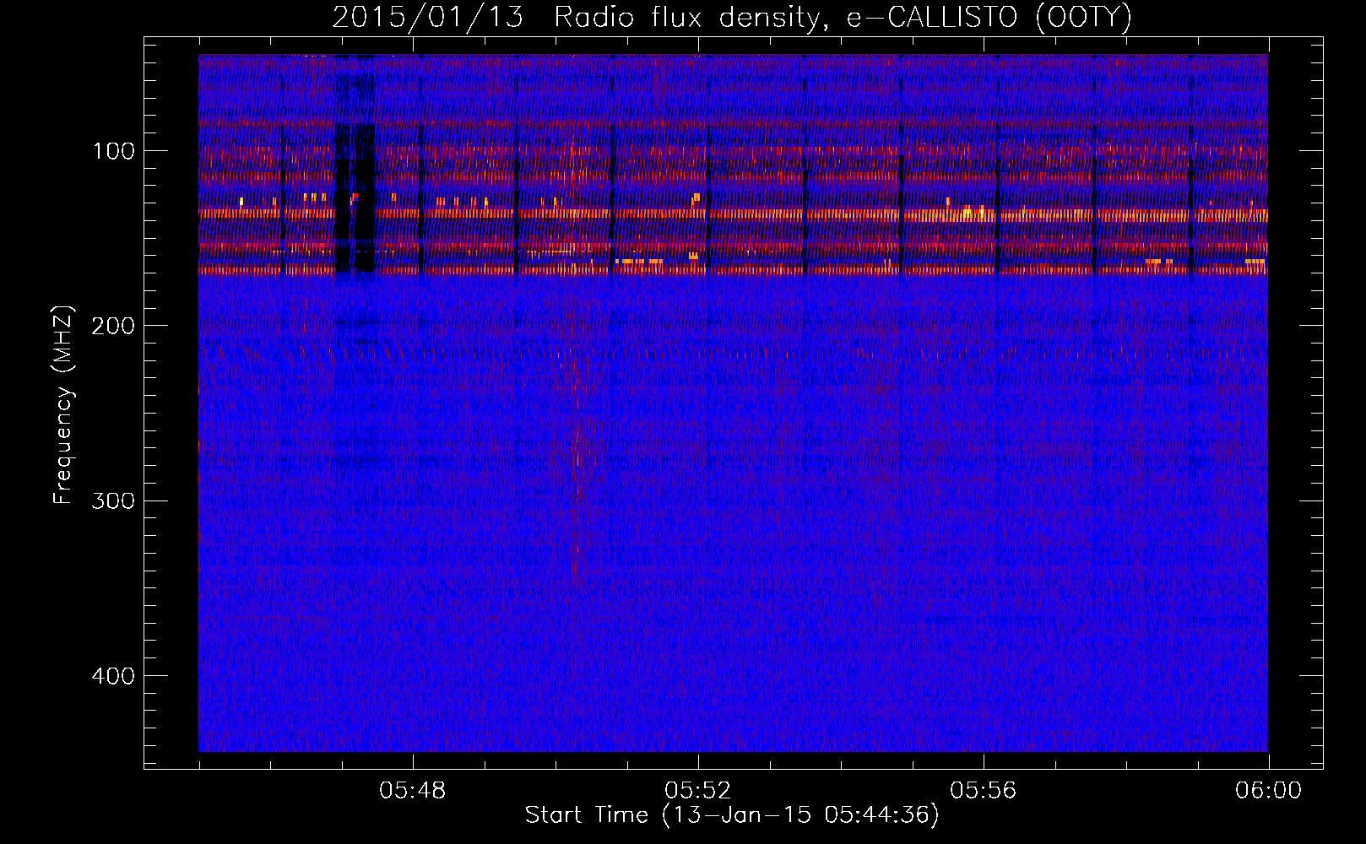Click the 'Frequency (MHZ)' axis title
1366x844 pixels.
[64, 404]
